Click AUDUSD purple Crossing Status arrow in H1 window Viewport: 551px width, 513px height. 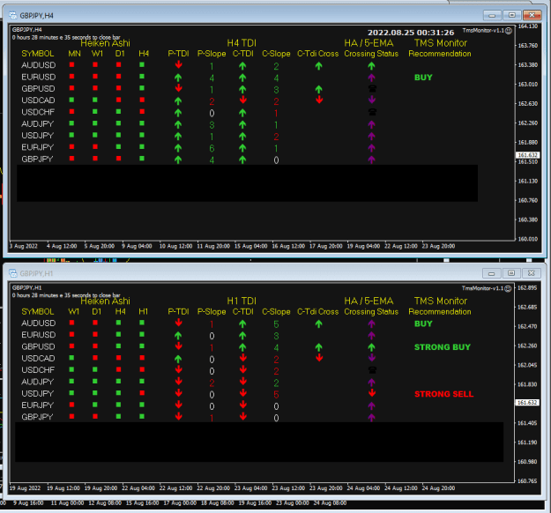pyautogui.click(x=371, y=323)
